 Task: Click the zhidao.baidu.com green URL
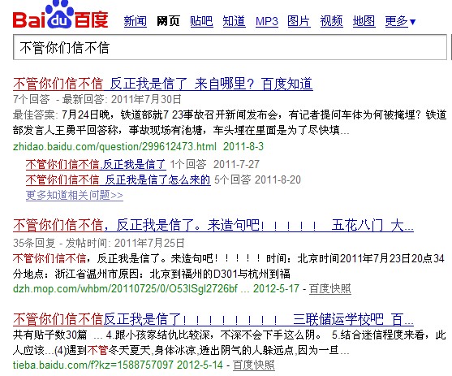(x=114, y=147)
